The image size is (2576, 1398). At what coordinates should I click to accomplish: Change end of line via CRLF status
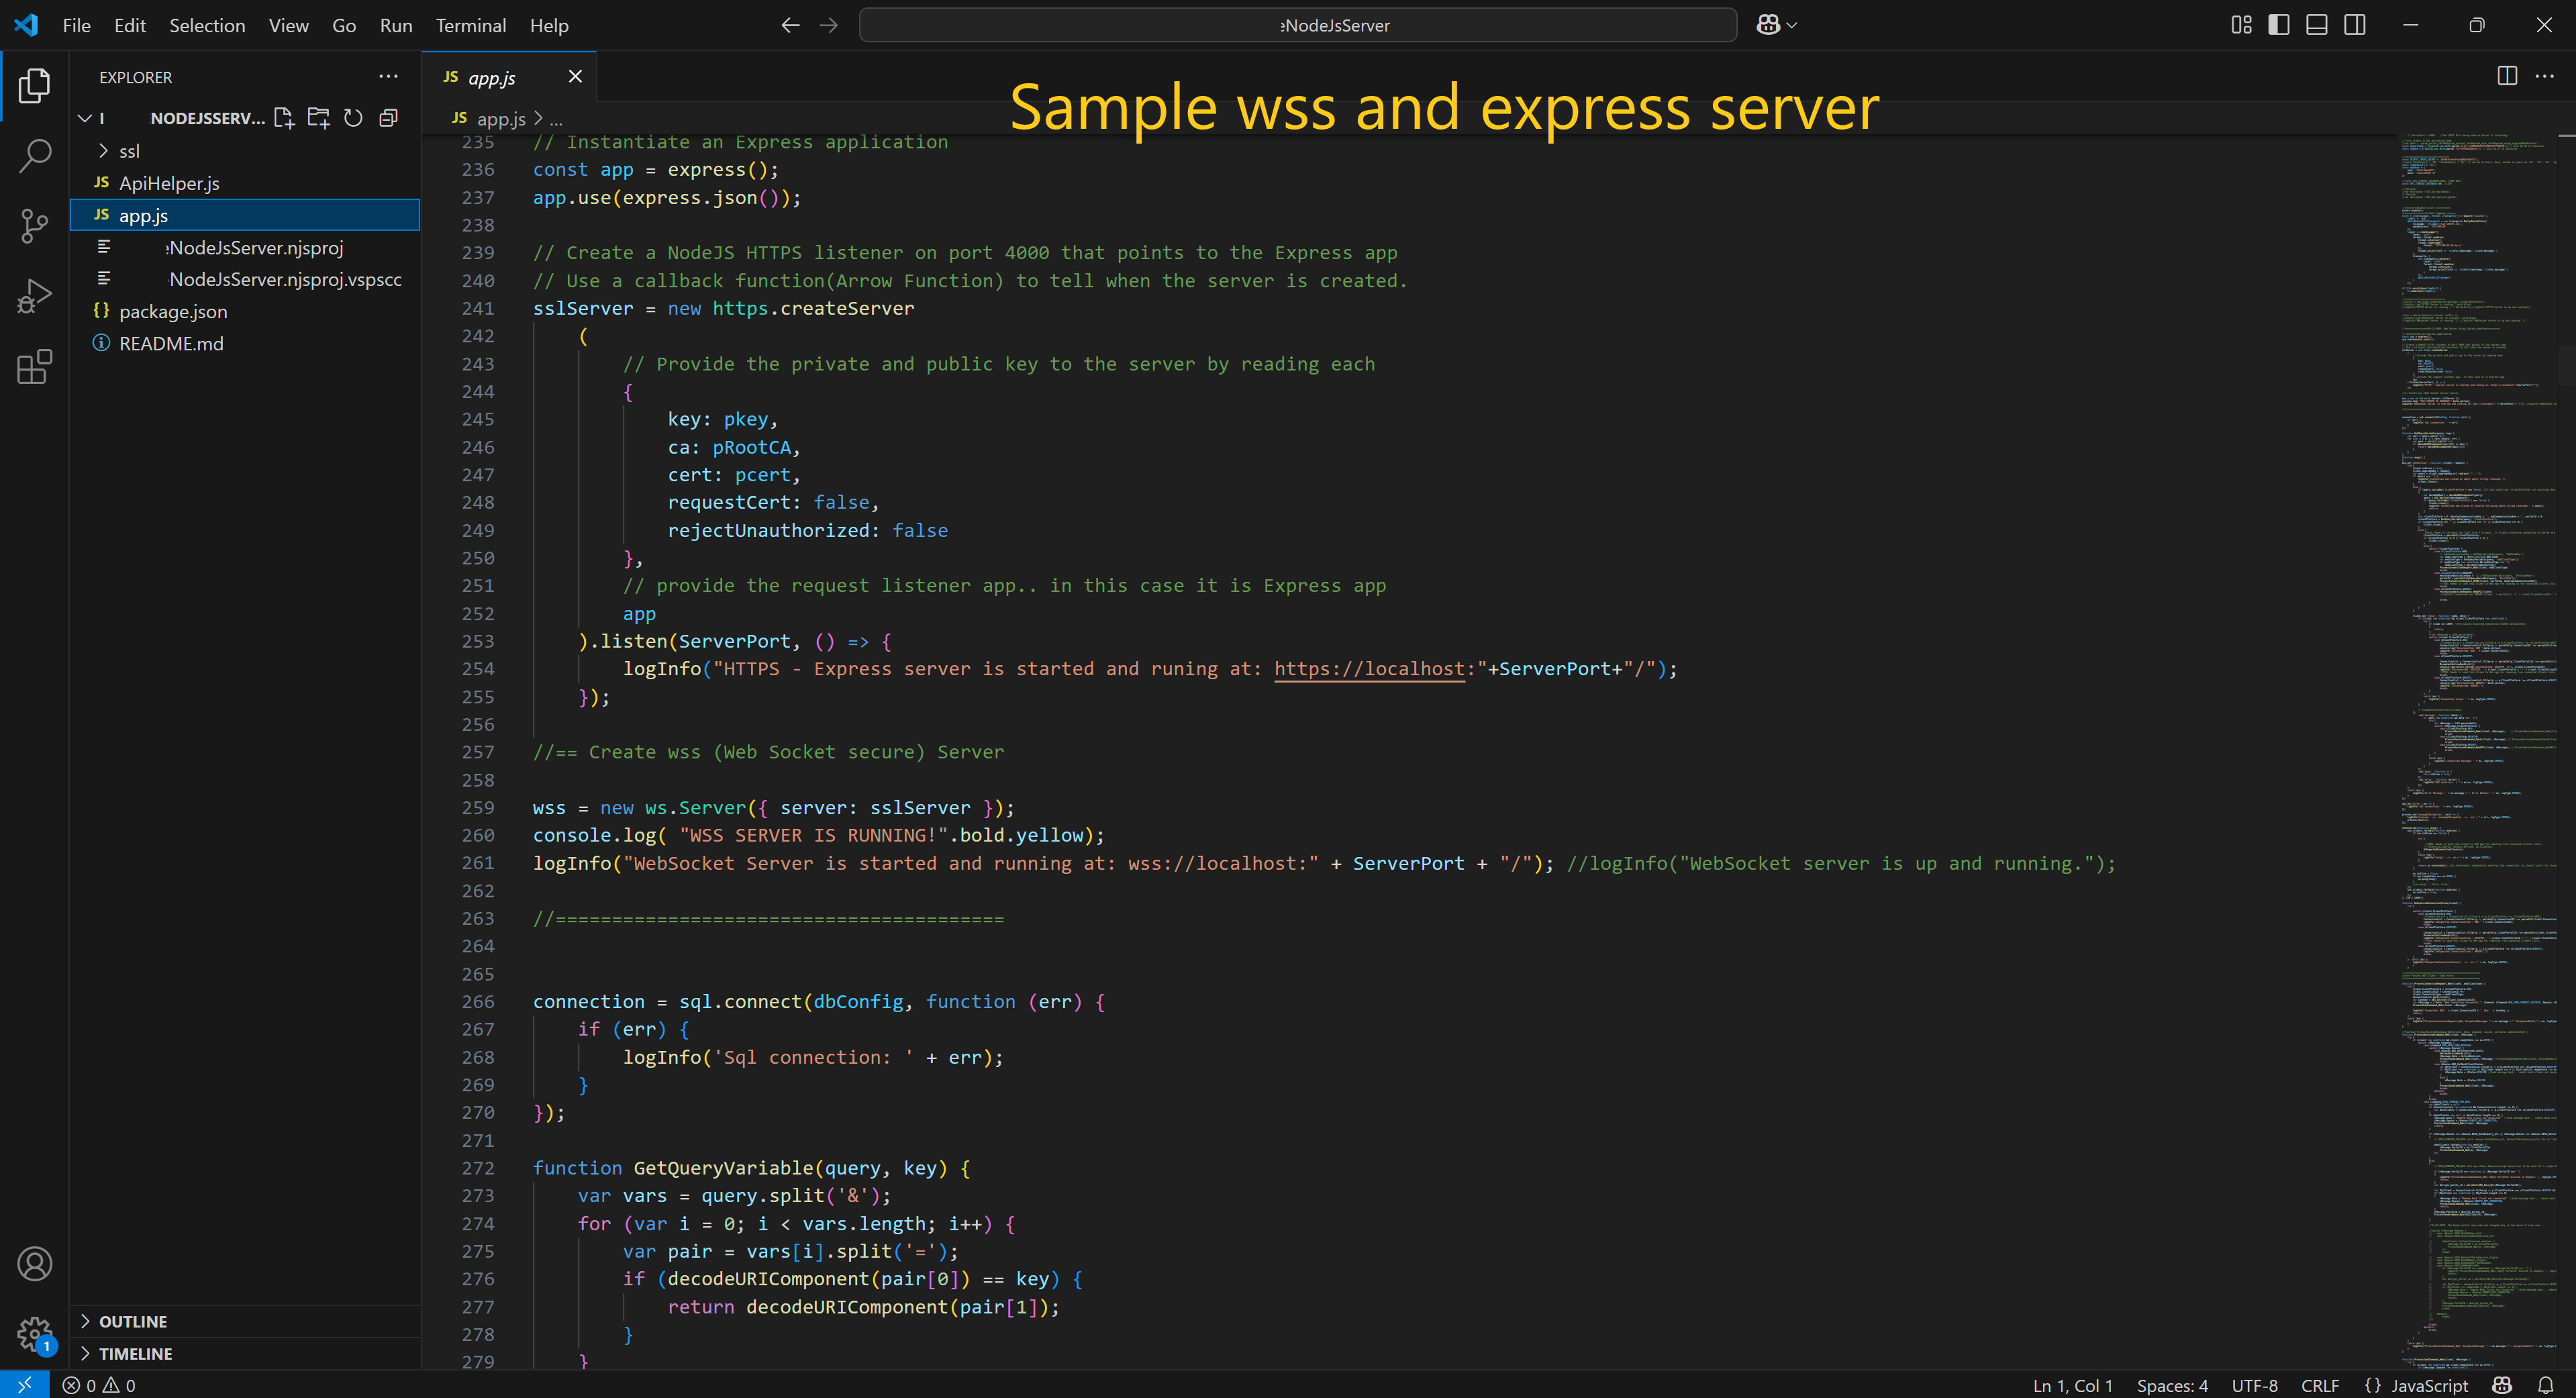pos(2320,1385)
